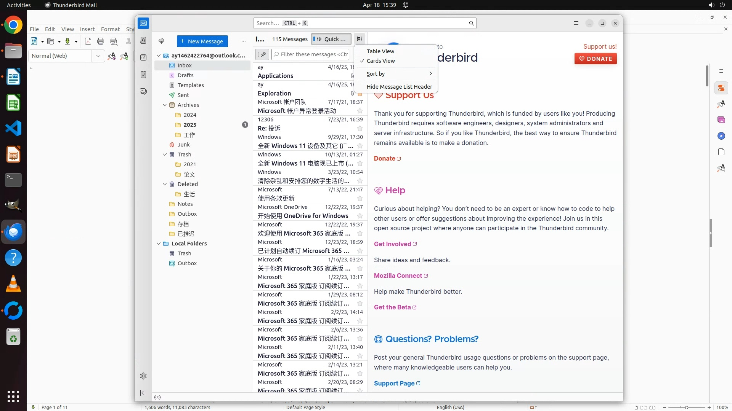
Task: Open Thunderbird settings gear icon
Action: pos(143,376)
